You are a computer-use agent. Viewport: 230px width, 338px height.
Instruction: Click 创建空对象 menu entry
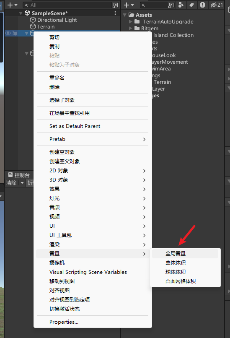pos(93,152)
